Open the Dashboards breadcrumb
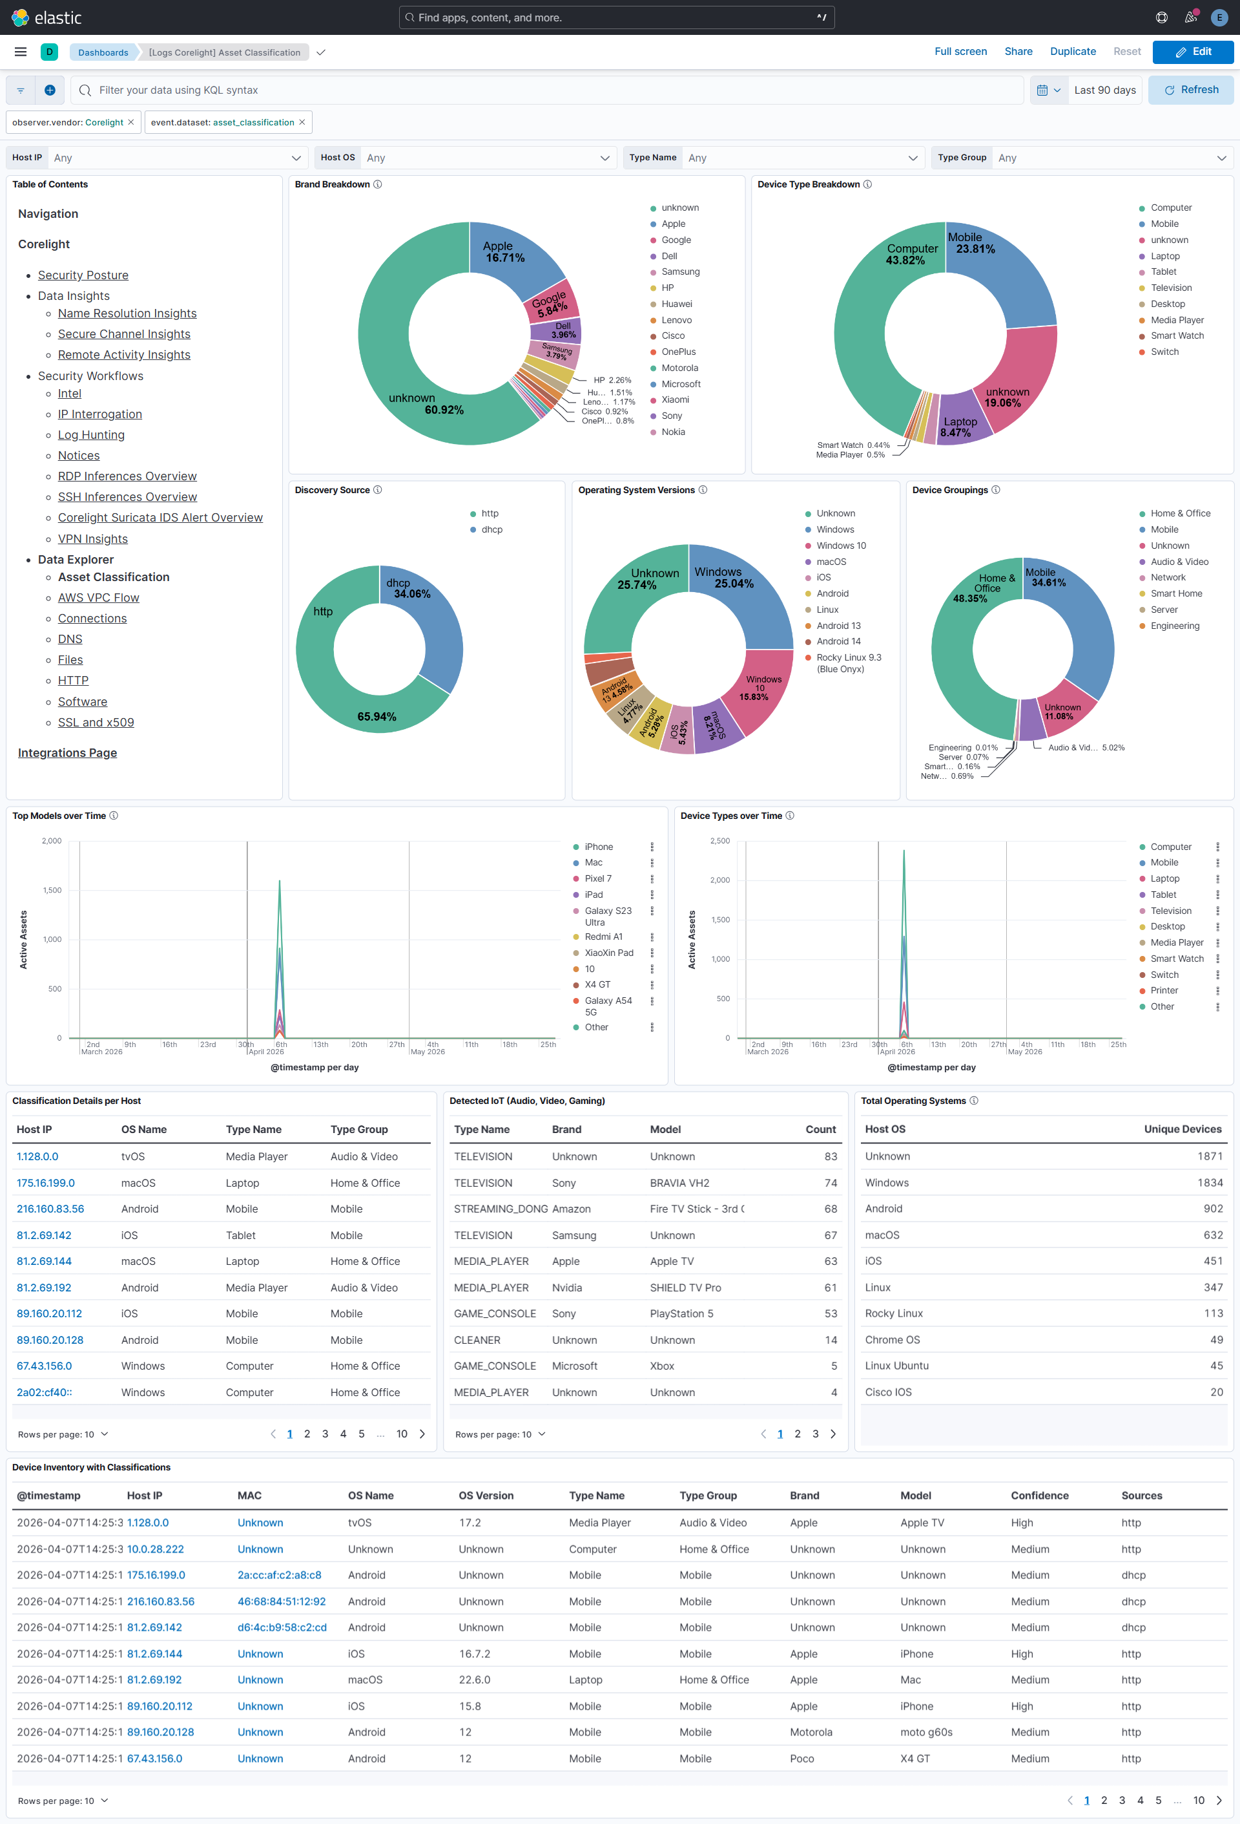The image size is (1240, 1824). click(103, 52)
